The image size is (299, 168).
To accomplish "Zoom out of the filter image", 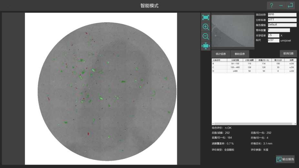I will 206,36.
